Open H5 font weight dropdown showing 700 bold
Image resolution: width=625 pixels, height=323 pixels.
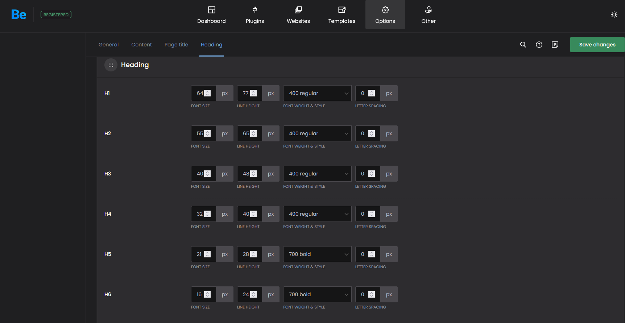click(x=317, y=254)
